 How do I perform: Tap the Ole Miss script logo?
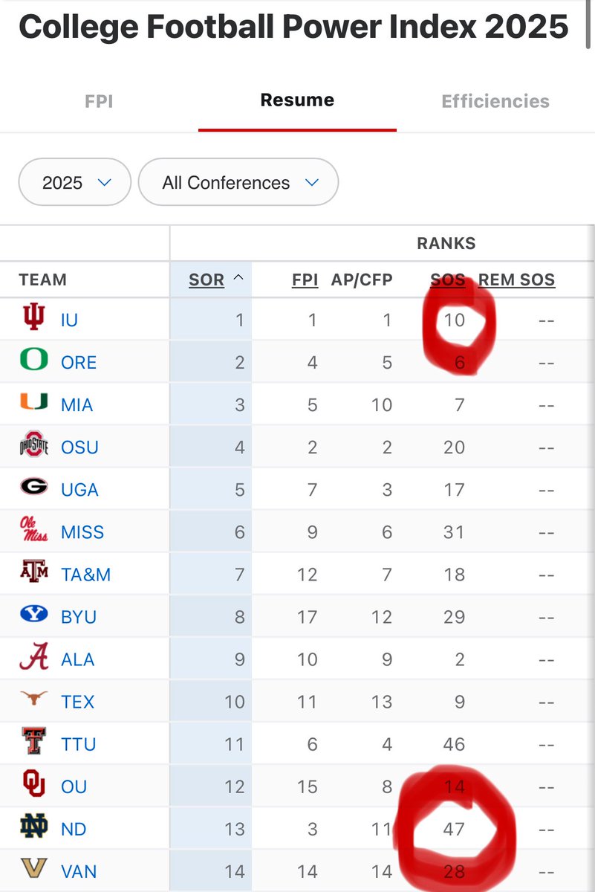pyautogui.click(x=33, y=531)
